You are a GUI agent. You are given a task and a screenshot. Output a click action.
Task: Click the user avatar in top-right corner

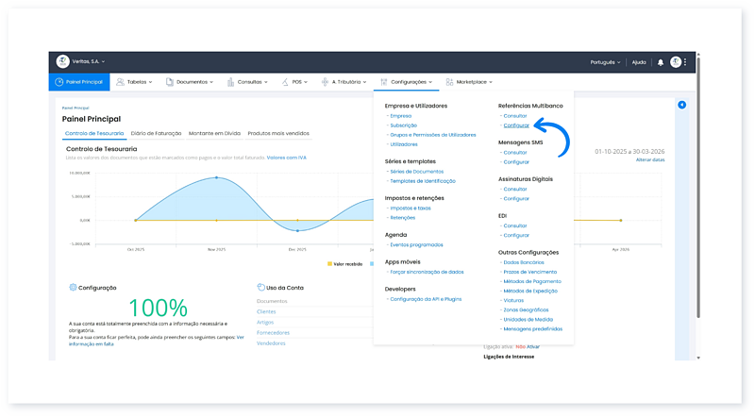coord(676,62)
